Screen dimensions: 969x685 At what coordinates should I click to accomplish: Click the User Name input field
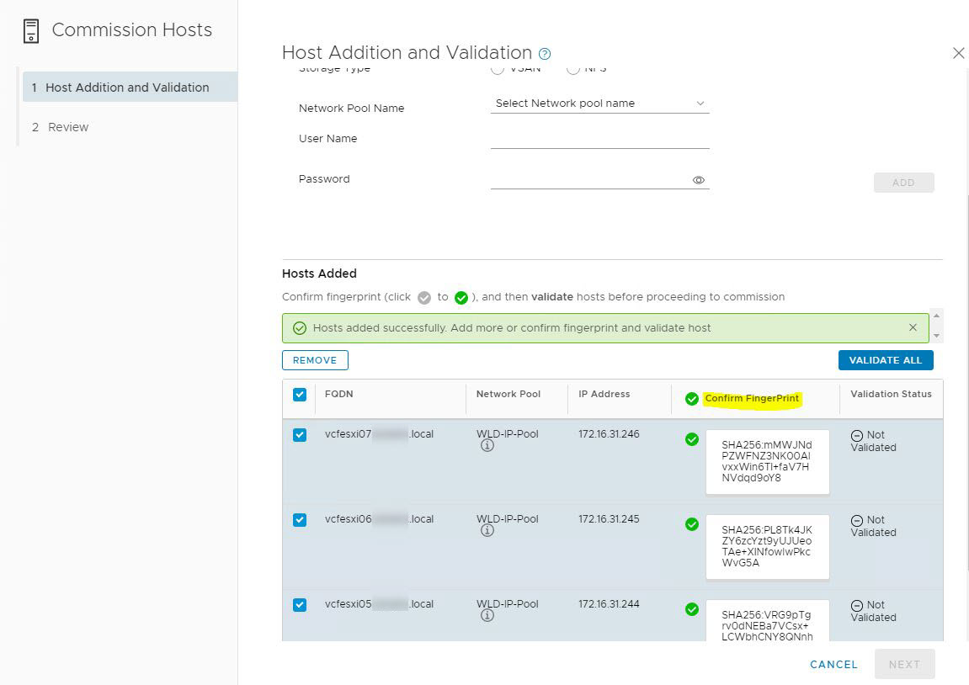click(x=599, y=139)
